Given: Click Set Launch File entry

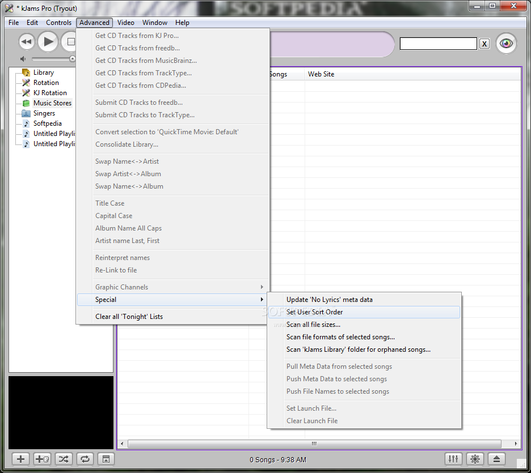Looking at the screenshot, I should [364, 408].
